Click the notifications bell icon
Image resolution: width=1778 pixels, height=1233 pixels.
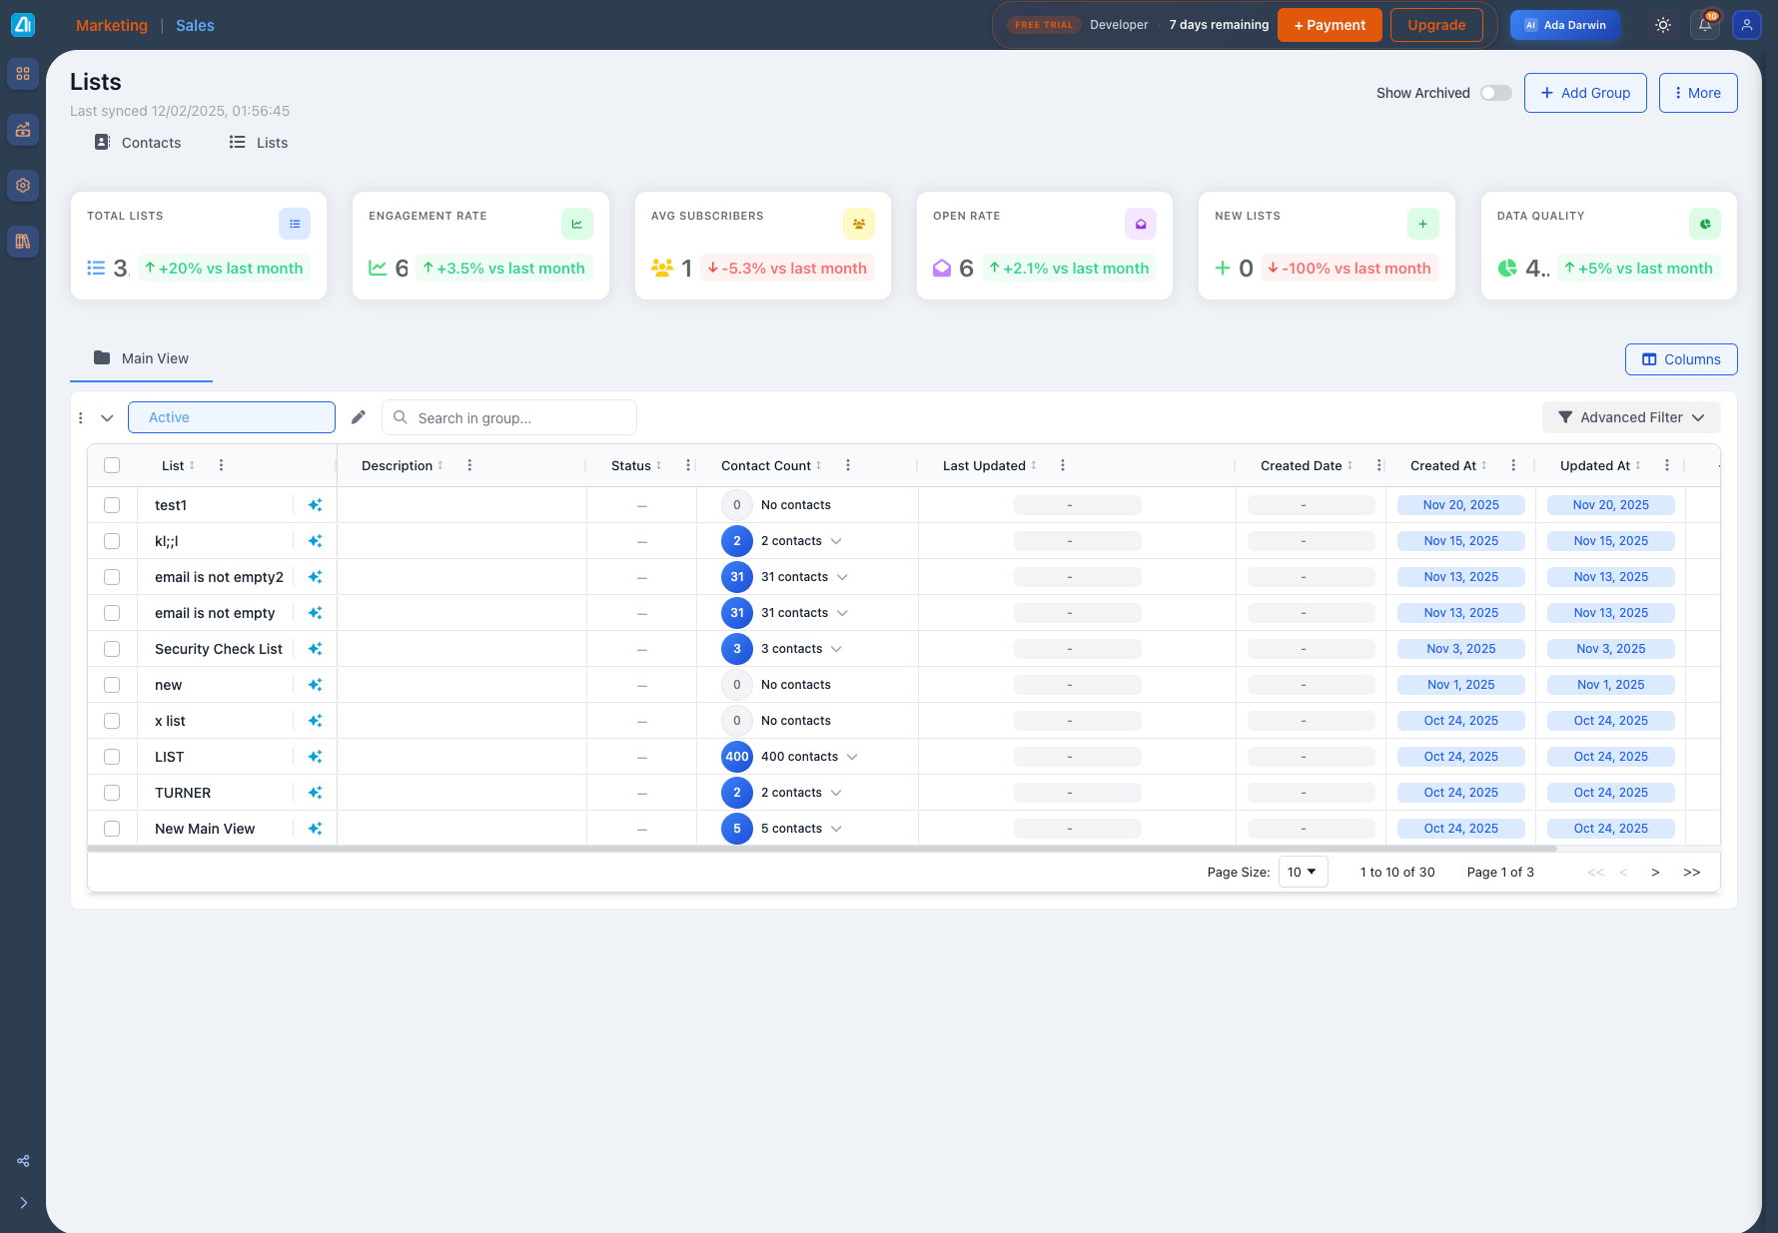click(1705, 25)
